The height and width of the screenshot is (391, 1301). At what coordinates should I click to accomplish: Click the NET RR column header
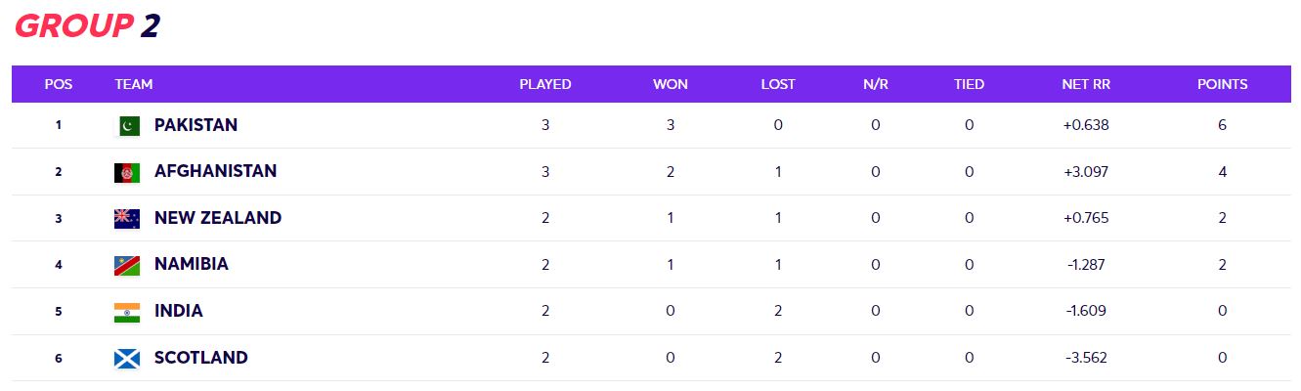point(1086,84)
